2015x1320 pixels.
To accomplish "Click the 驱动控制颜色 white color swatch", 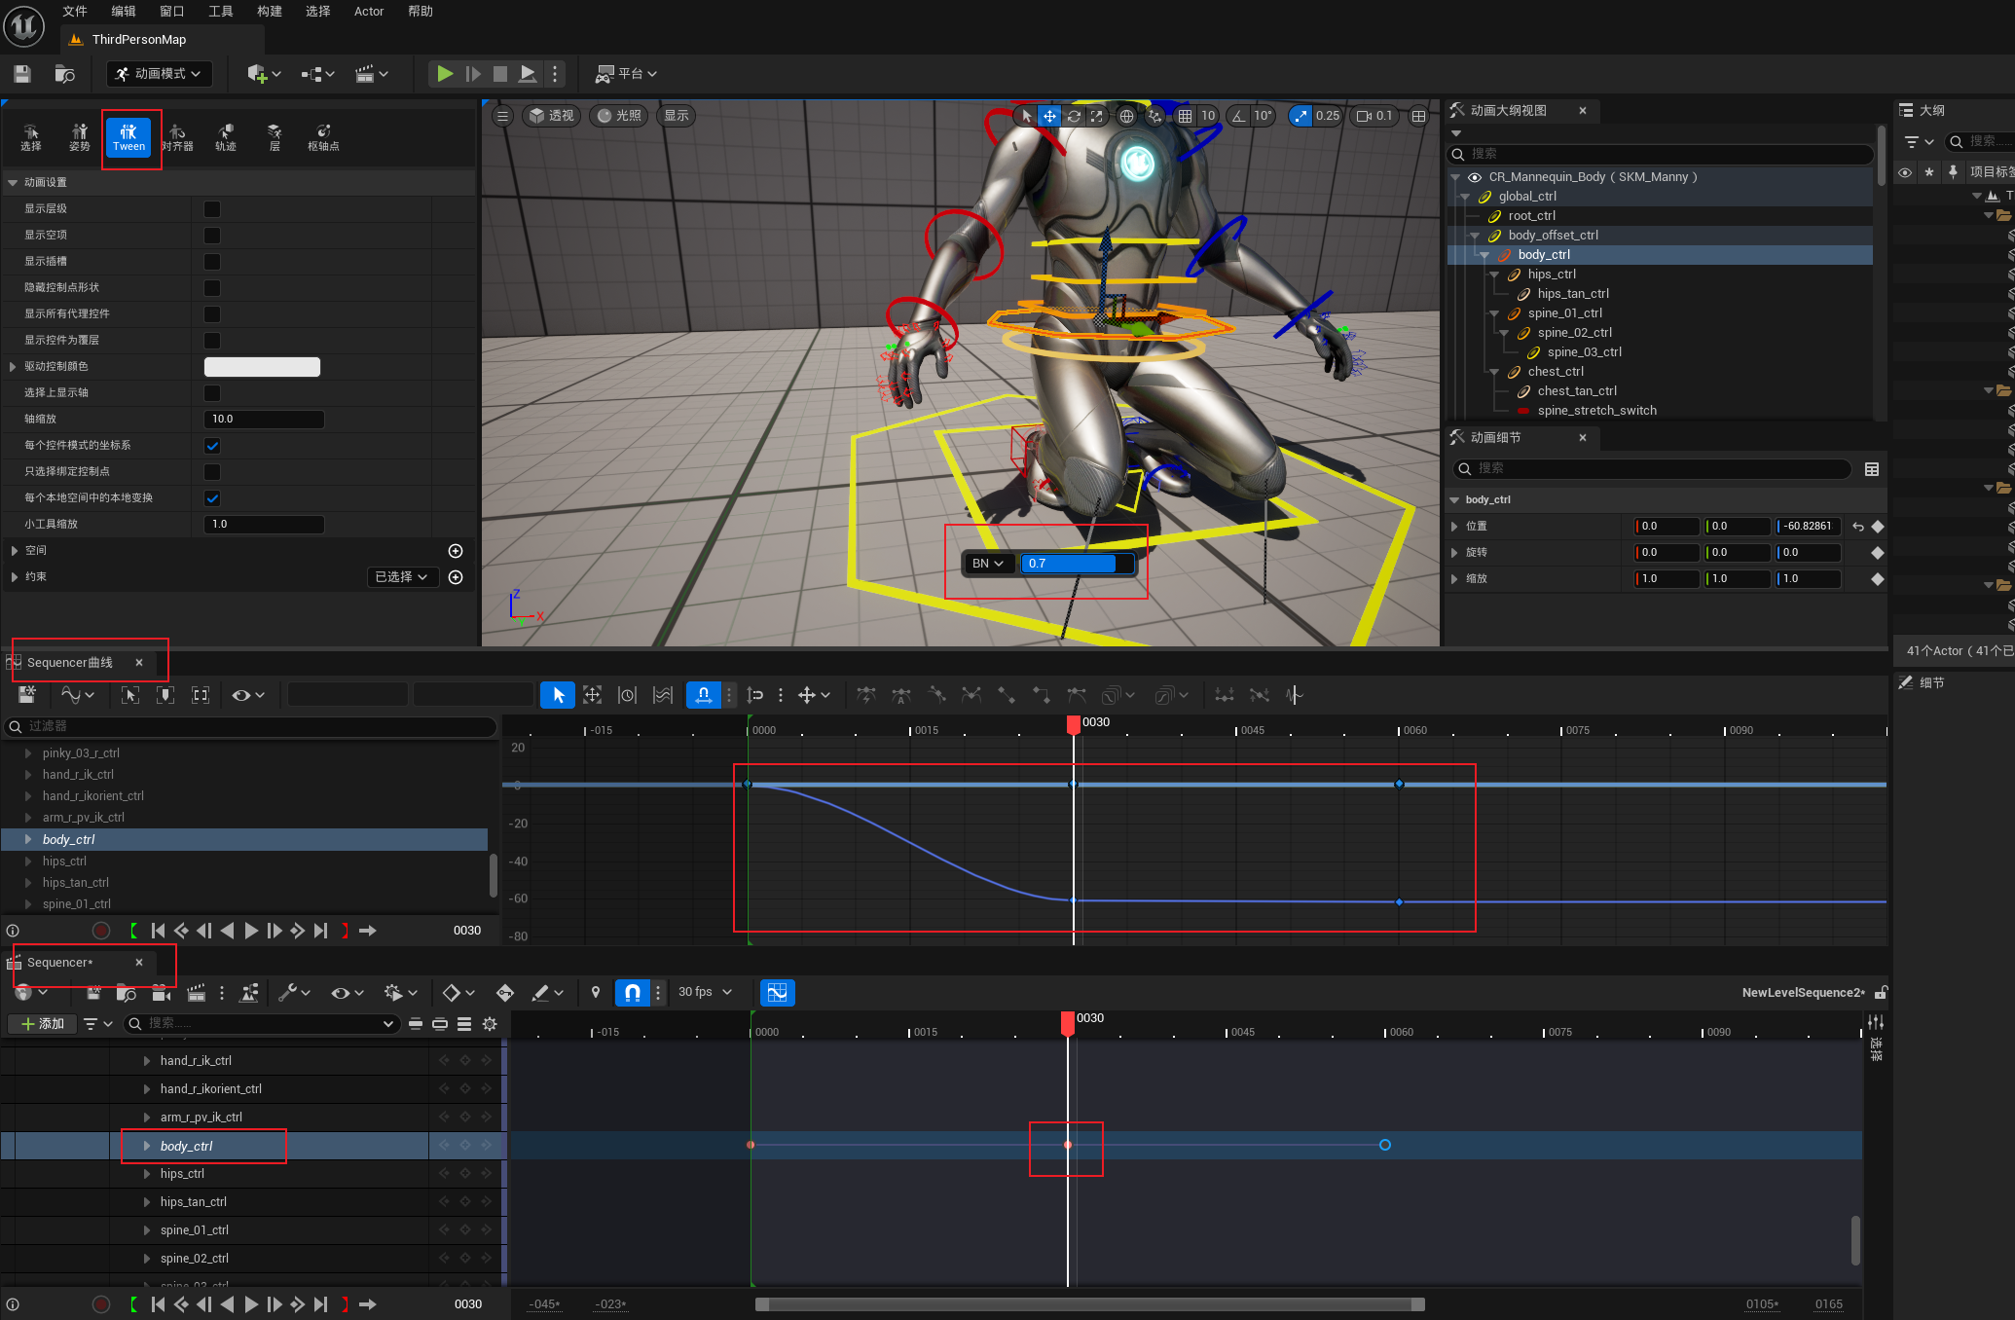I will pos(262,367).
